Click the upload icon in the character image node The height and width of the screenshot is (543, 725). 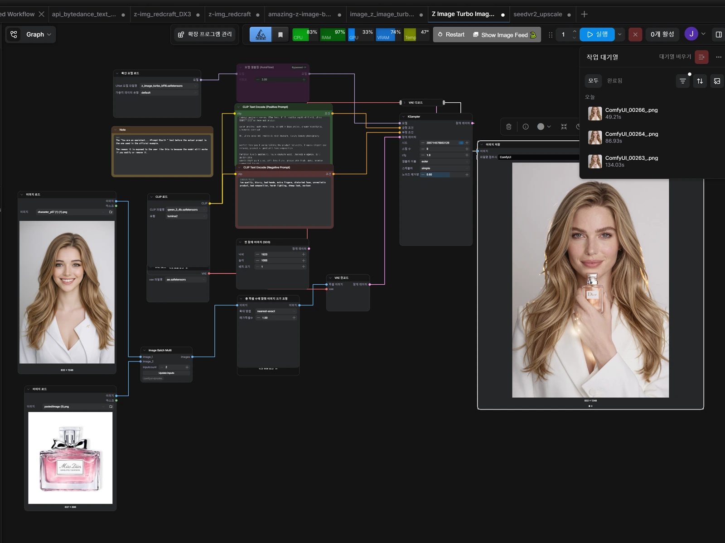point(111,212)
